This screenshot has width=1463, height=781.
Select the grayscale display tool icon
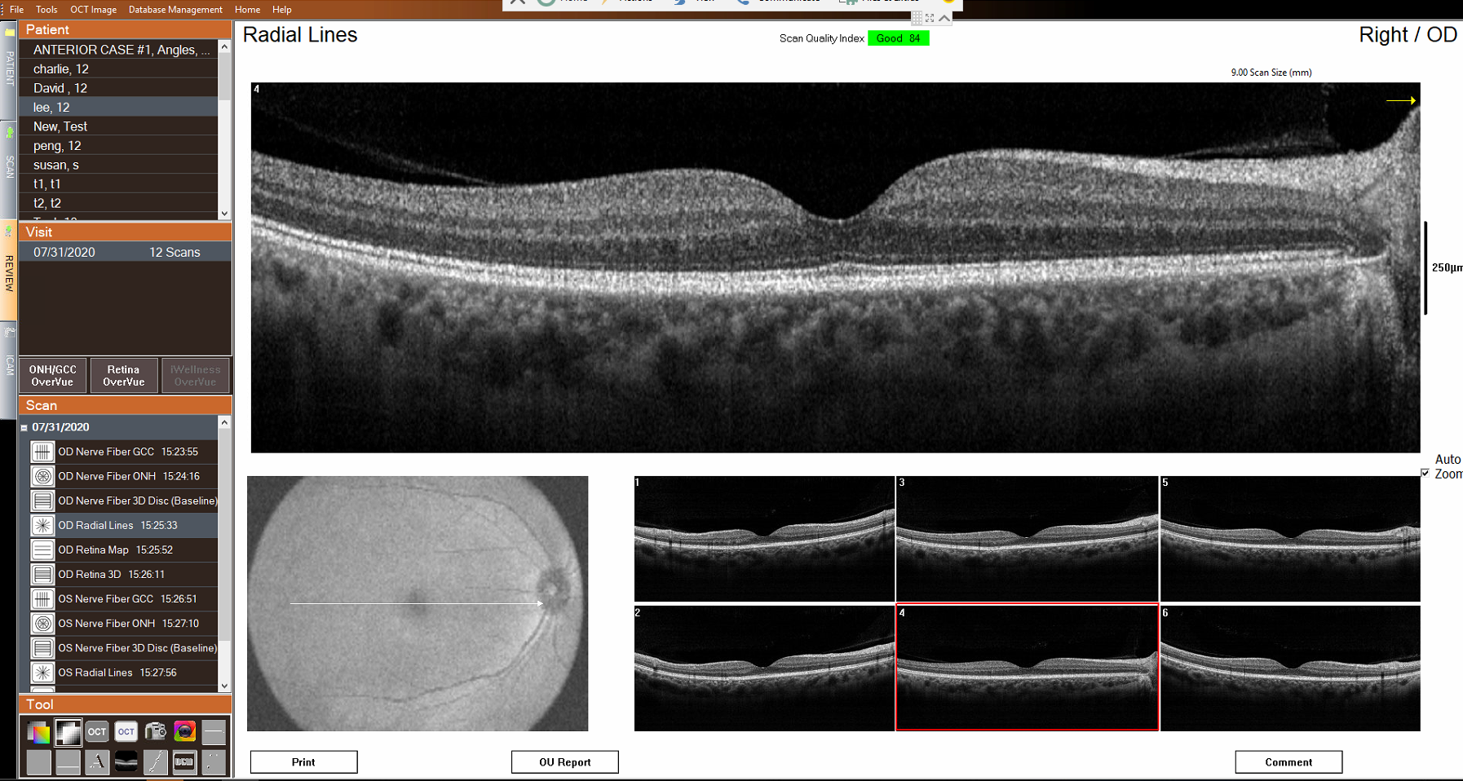tap(68, 732)
